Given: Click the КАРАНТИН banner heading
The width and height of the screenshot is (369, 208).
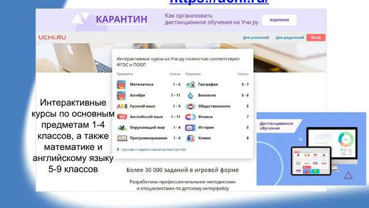Looking at the screenshot, I should click(x=122, y=19).
